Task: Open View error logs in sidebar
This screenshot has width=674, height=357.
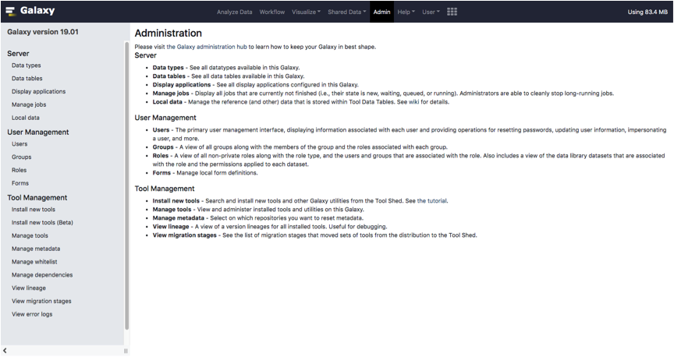Action: (32, 314)
